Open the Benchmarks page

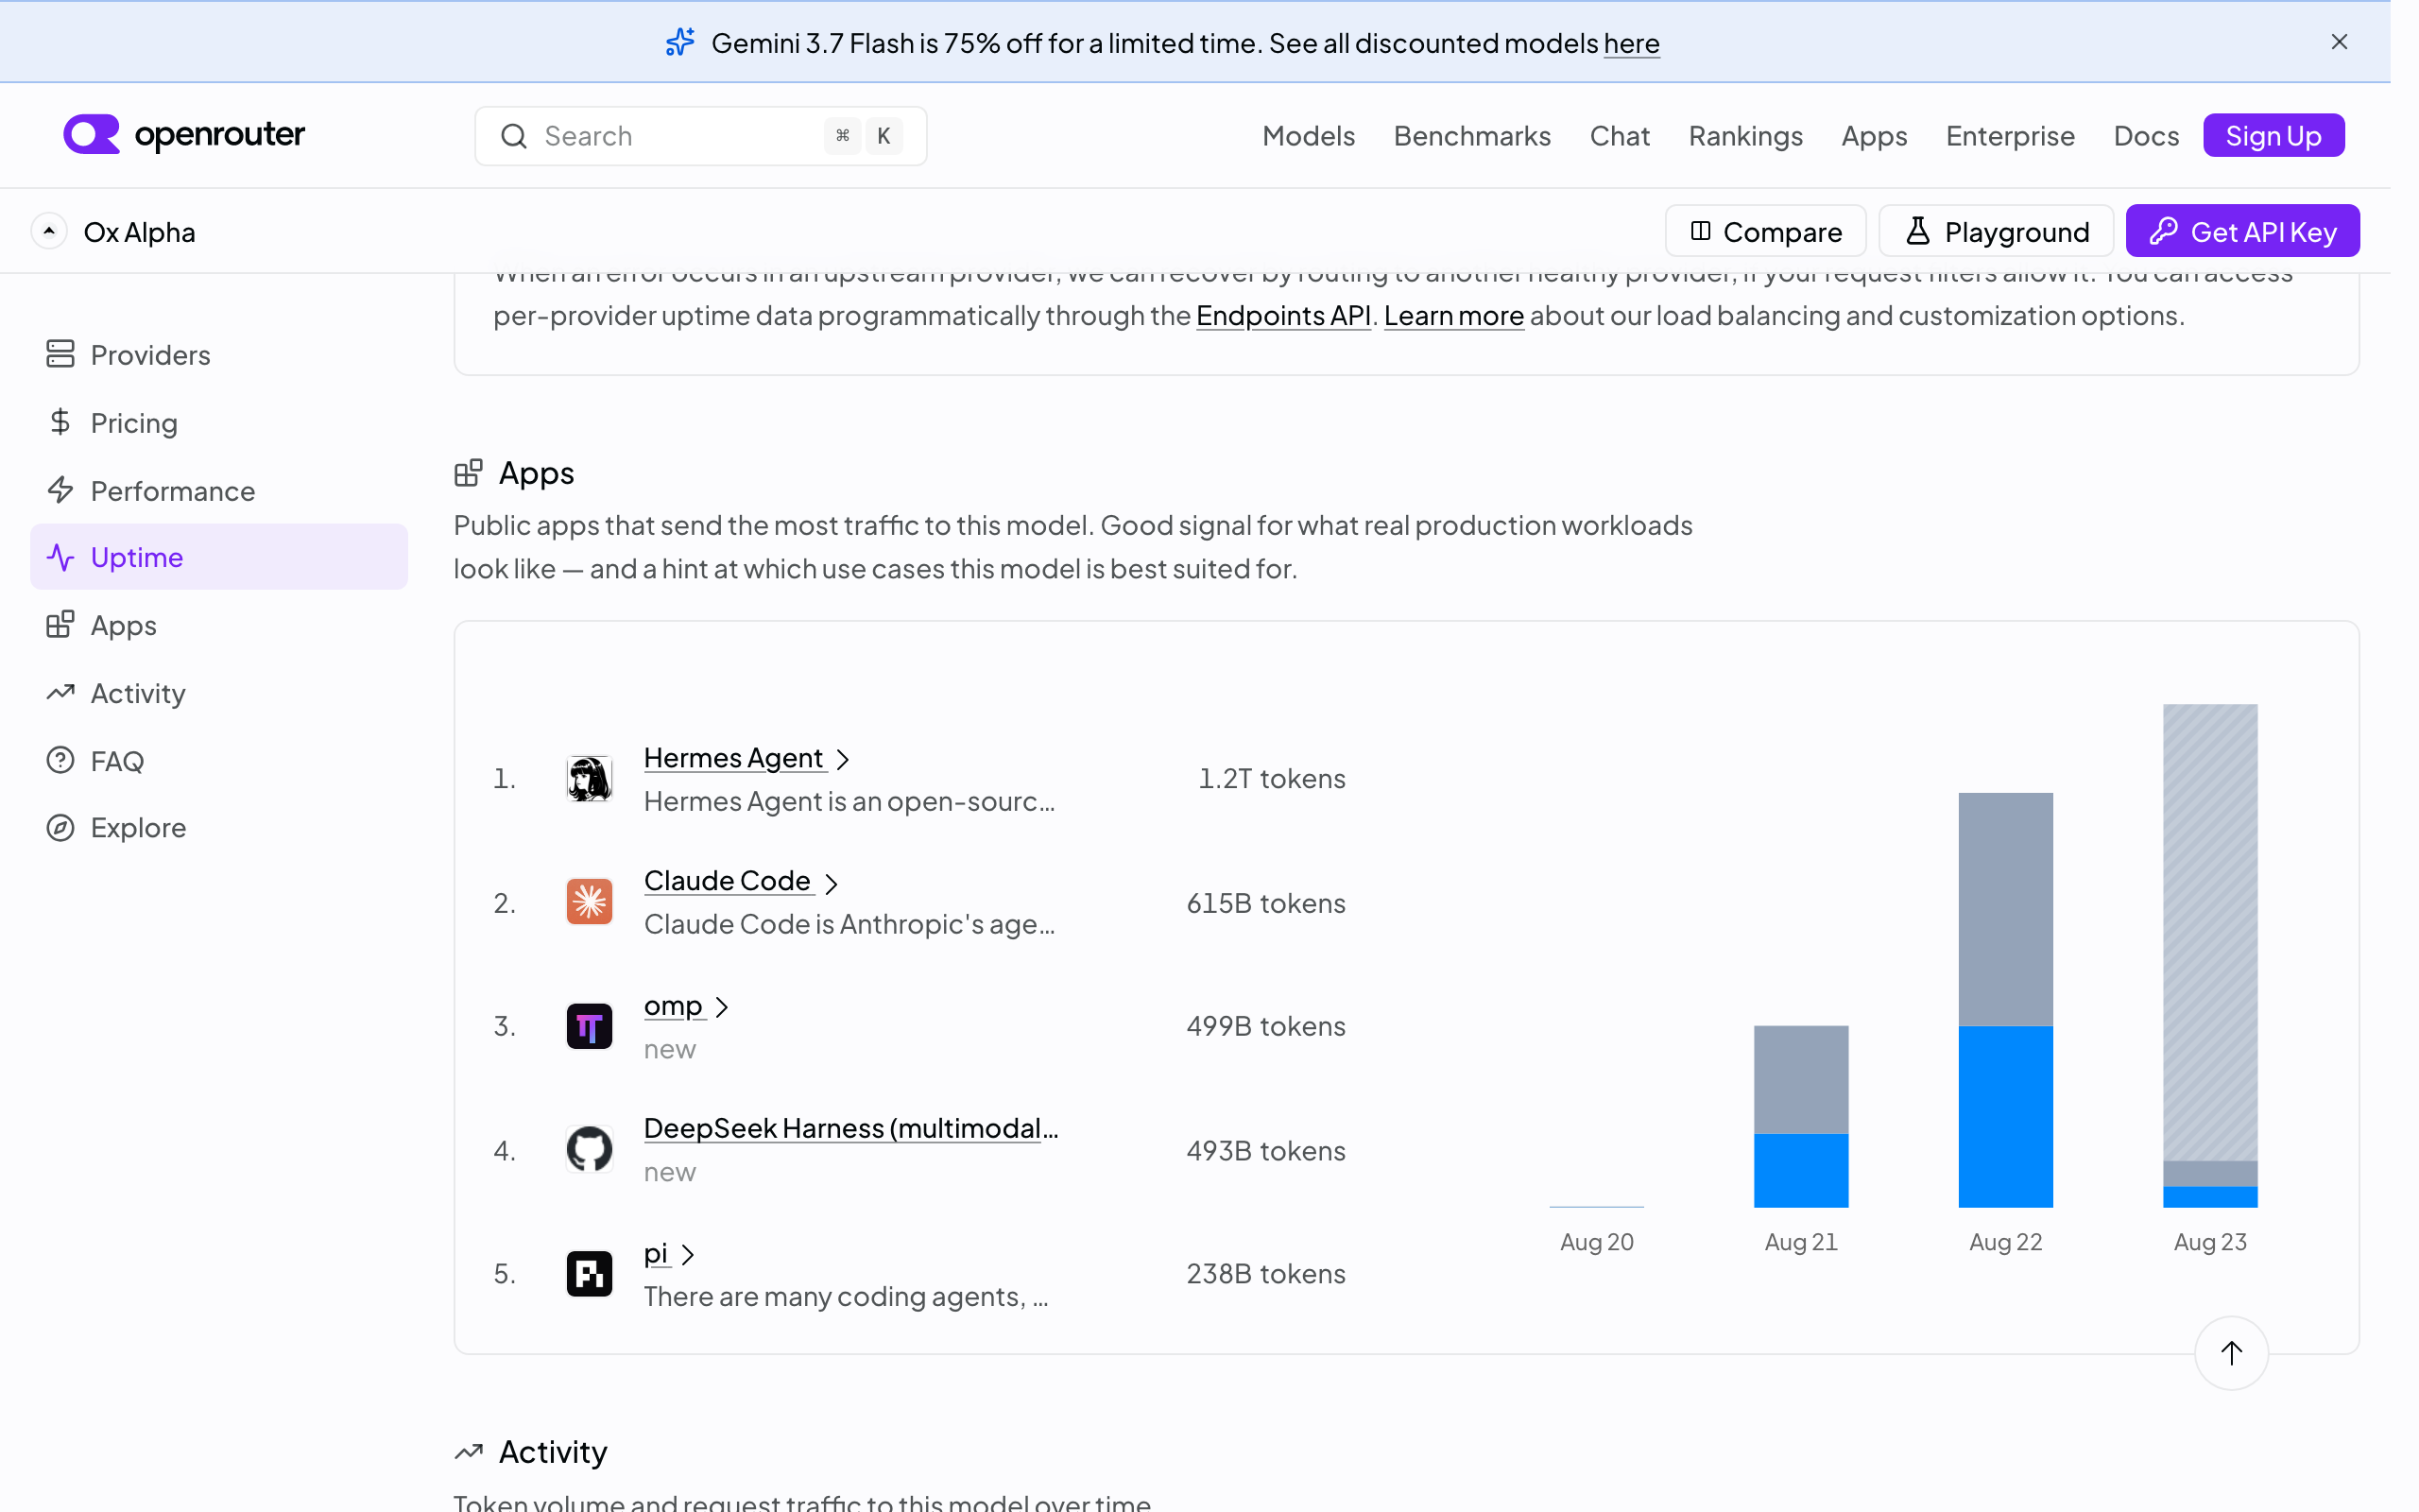(x=1472, y=136)
